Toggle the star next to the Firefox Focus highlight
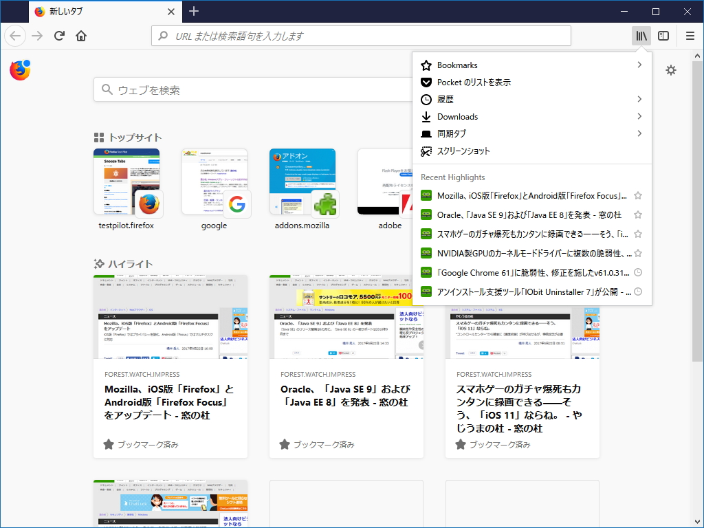The height and width of the screenshot is (528, 704). [x=637, y=195]
